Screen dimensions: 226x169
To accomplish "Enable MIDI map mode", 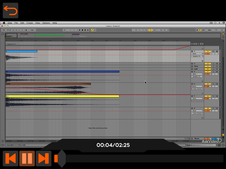I will (x=210, y=30).
